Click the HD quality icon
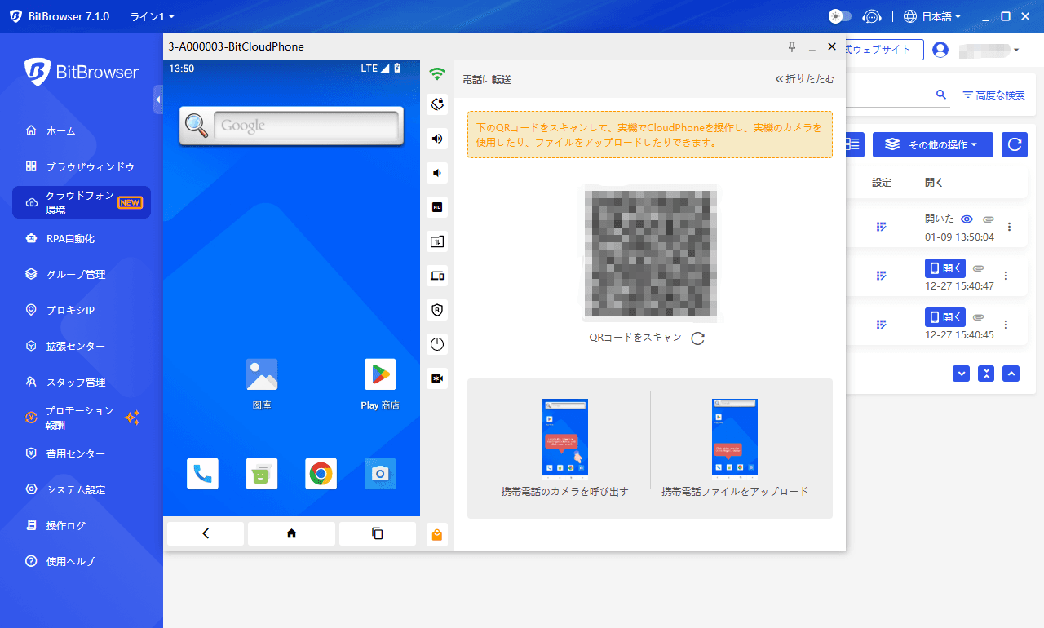Viewport: 1044px width, 628px height. click(x=437, y=207)
